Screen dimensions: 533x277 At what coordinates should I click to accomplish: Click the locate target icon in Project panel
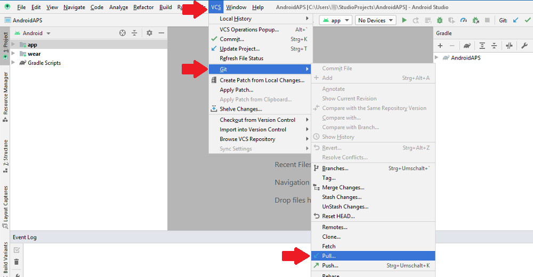tap(123, 33)
